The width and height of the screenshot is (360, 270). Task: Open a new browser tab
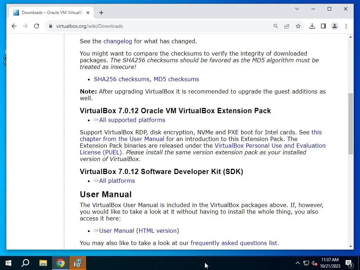coord(101,13)
